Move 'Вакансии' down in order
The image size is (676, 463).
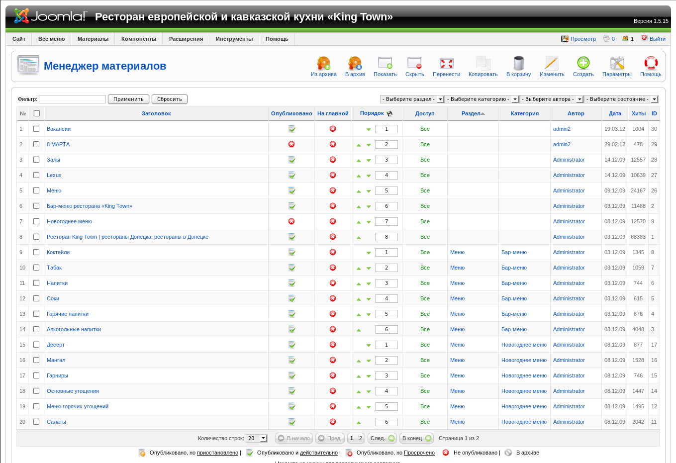click(369, 130)
